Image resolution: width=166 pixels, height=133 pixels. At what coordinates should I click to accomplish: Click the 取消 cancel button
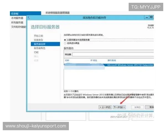pos(149,107)
